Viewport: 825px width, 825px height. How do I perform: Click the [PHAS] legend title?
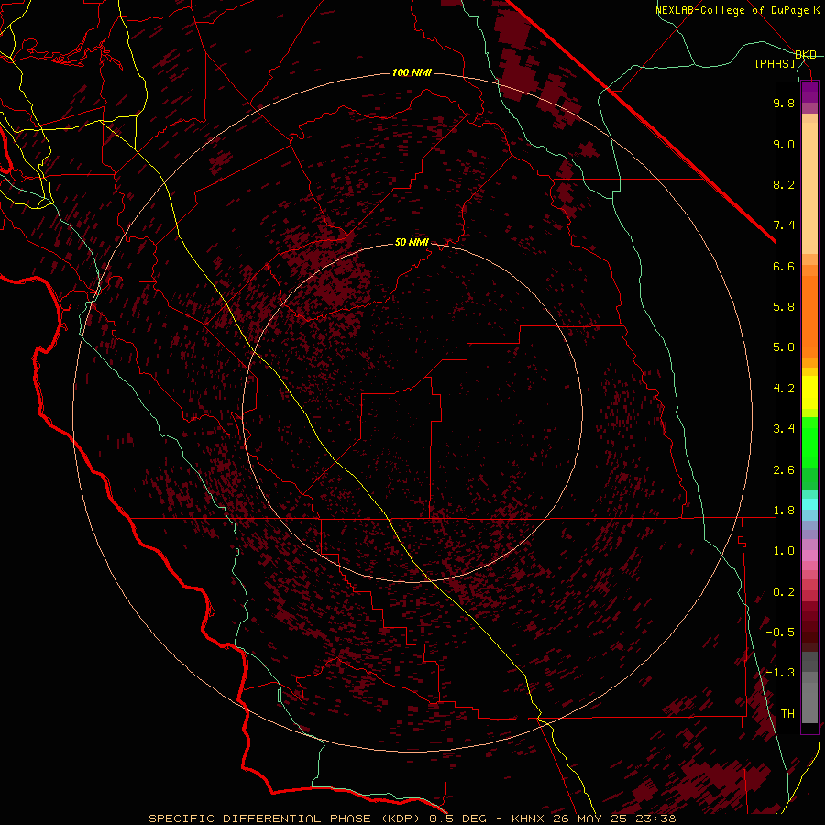coord(775,64)
